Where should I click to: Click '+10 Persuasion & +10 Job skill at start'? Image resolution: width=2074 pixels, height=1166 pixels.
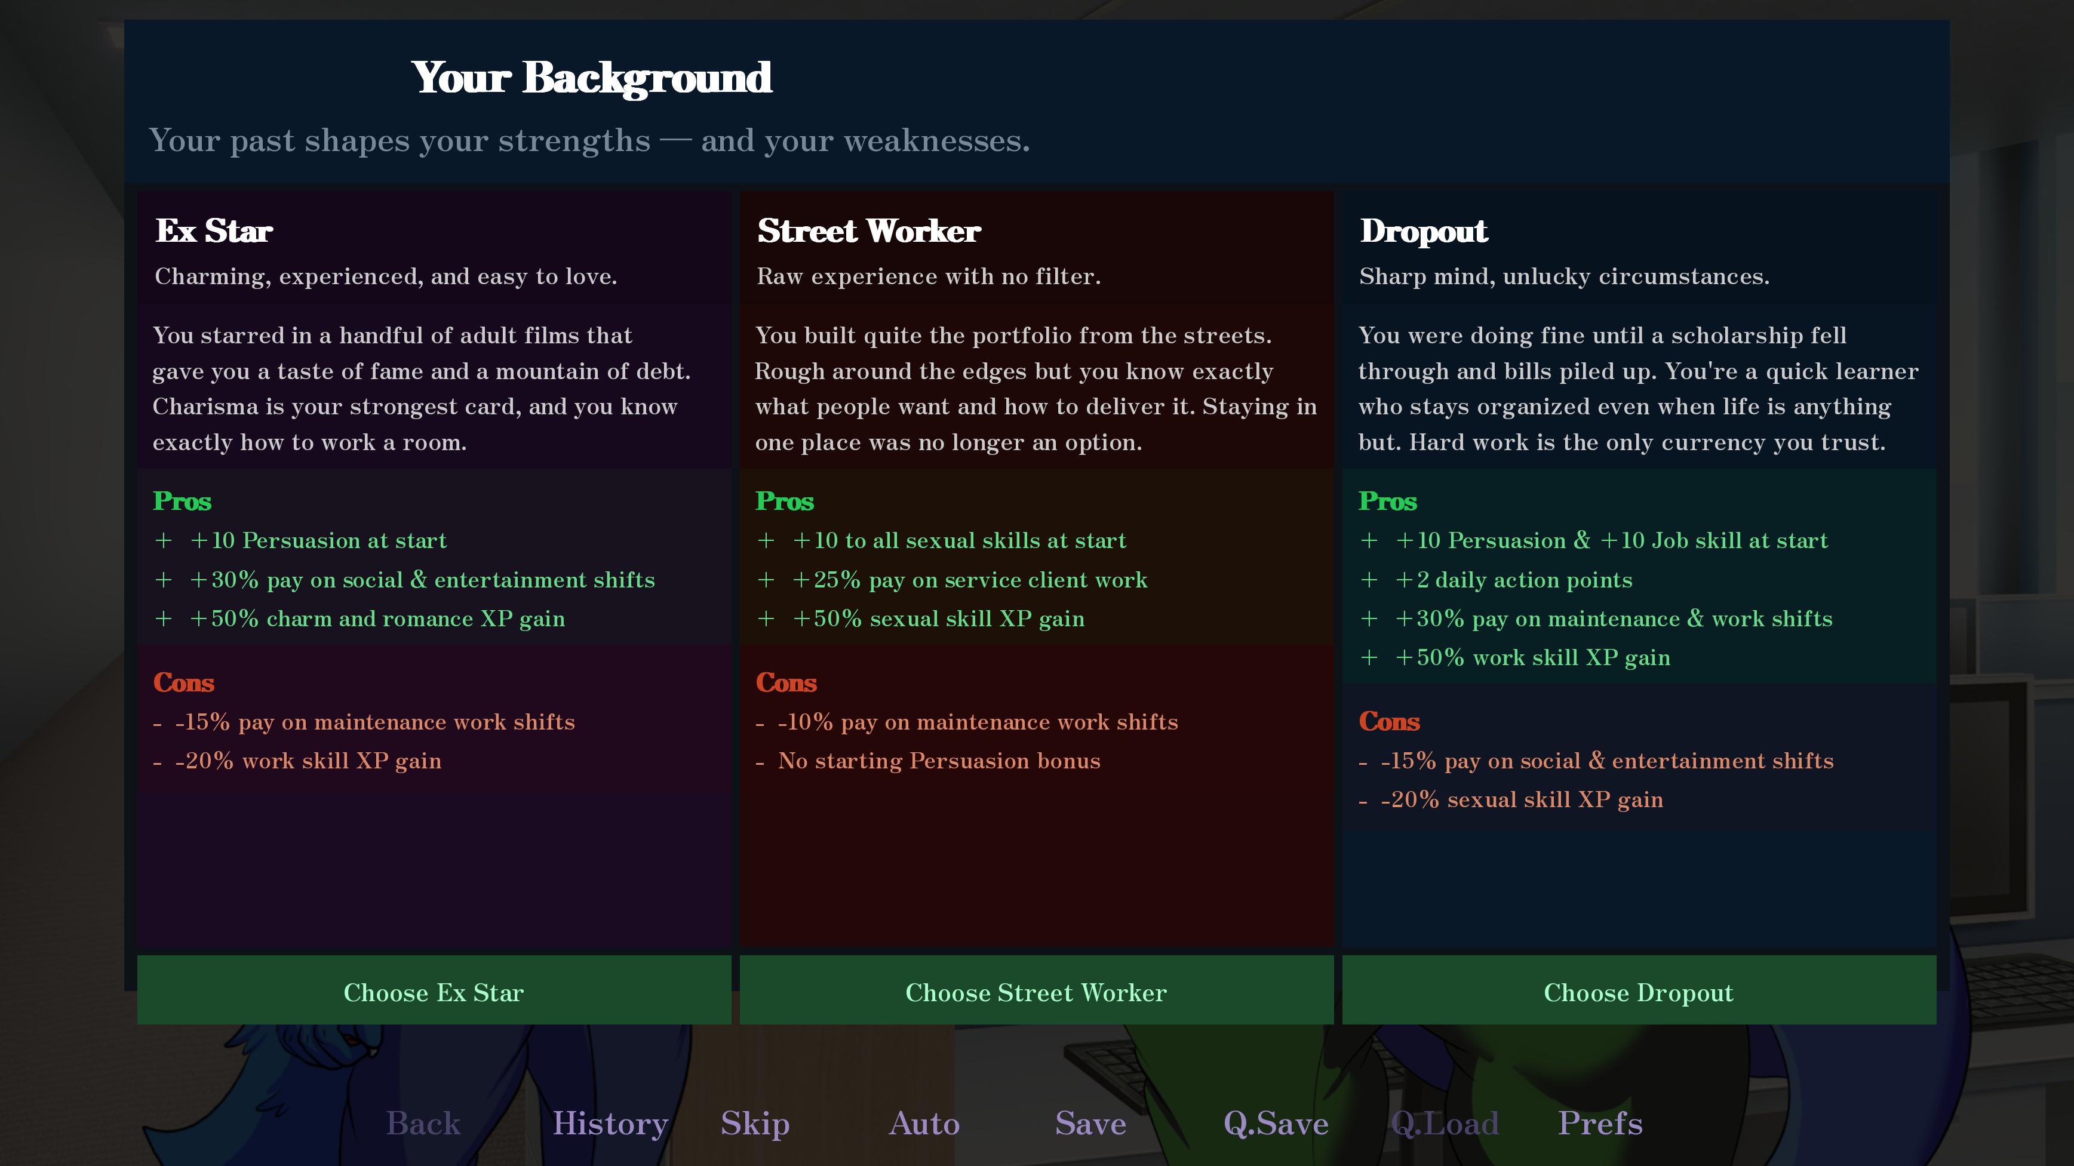click(1611, 540)
